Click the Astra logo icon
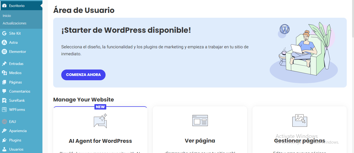This screenshot has width=354, height=153. (x=4, y=42)
